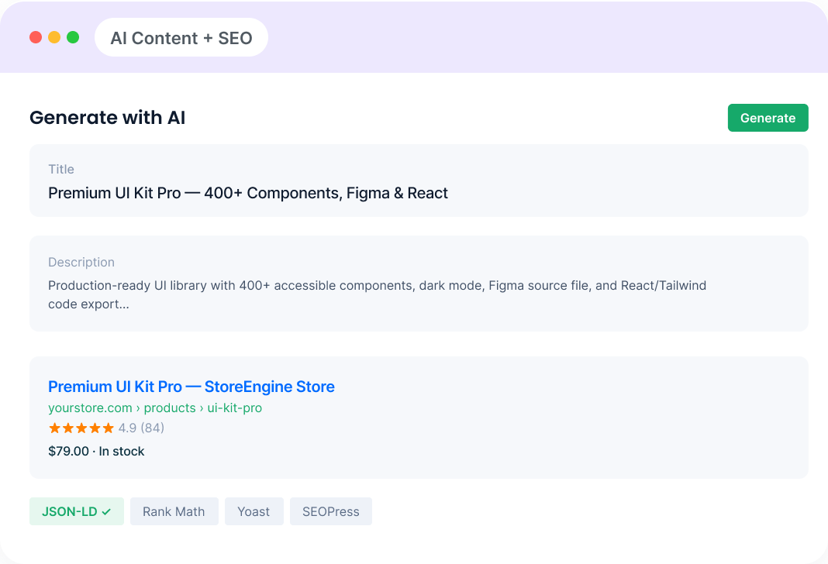Click the green Generate button
This screenshot has height=564, width=828.
click(x=768, y=118)
